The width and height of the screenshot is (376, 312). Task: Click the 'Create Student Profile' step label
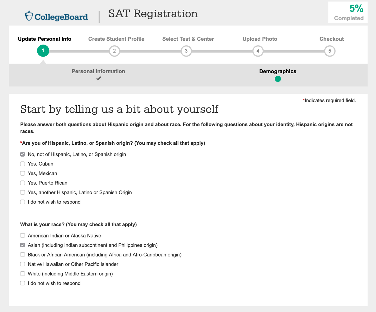pyautogui.click(x=116, y=39)
